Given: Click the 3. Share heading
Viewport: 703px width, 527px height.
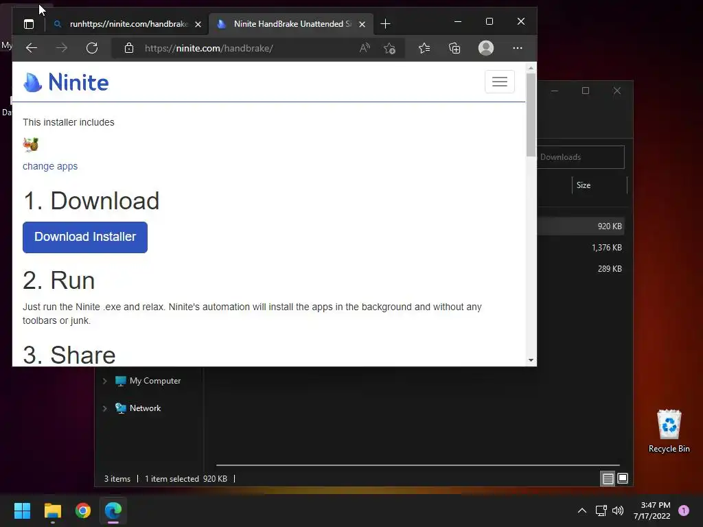Looking at the screenshot, I should coord(69,355).
